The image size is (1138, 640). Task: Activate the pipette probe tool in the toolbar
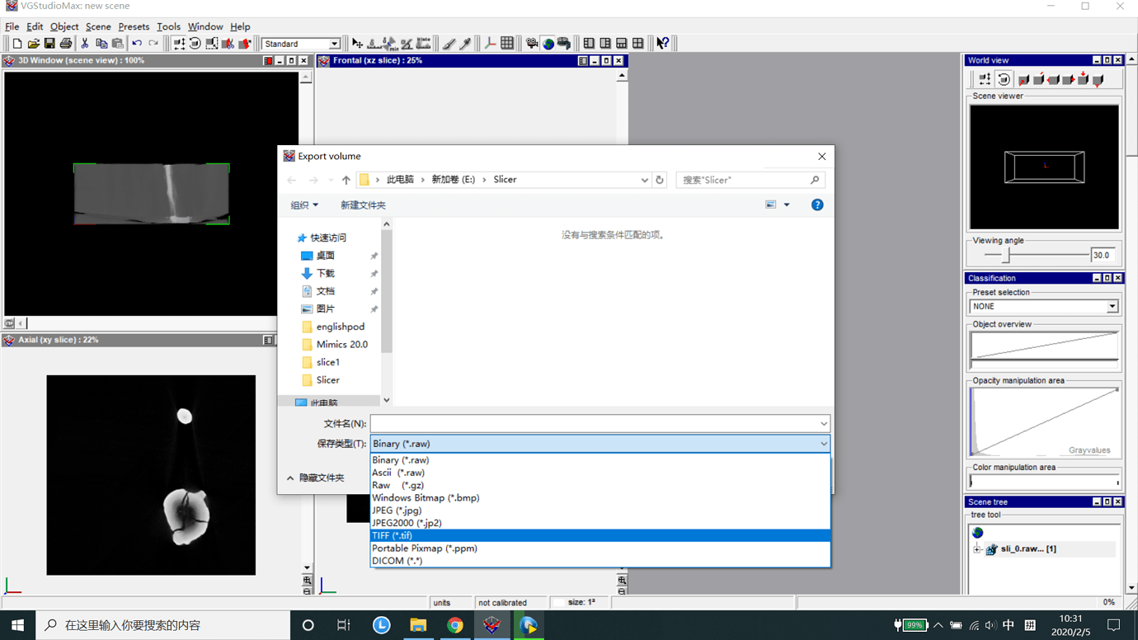(x=465, y=43)
